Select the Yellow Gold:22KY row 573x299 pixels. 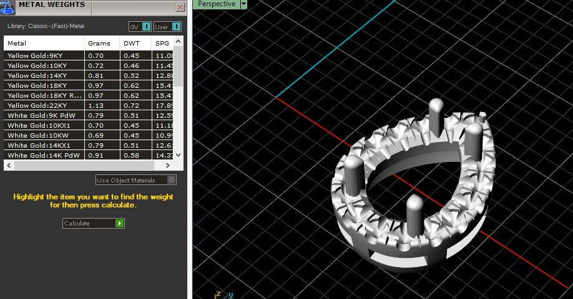[x=89, y=105]
